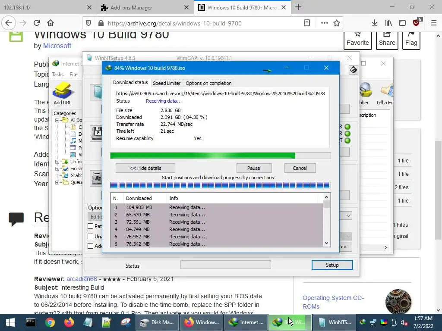Open uBlock Origin extension icon
The width and height of the screenshot is (442, 331).
[417, 22]
